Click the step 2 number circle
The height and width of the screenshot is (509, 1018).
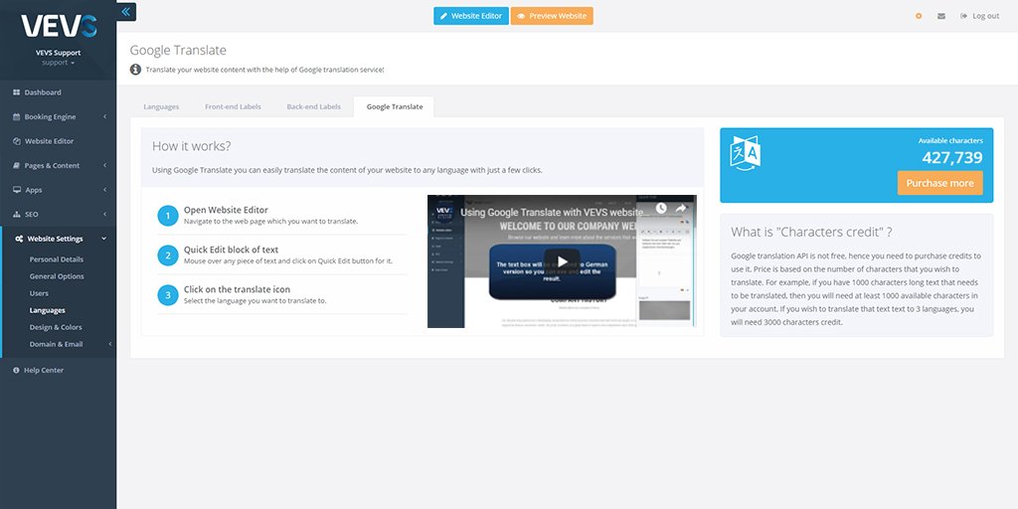pos(167,255)
